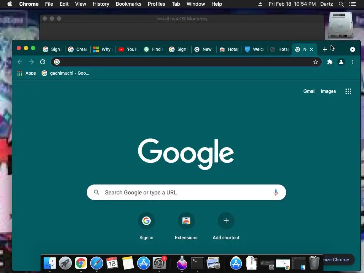
Task: Open Terminal from the Dock
Action: click(x=198, y=263)
